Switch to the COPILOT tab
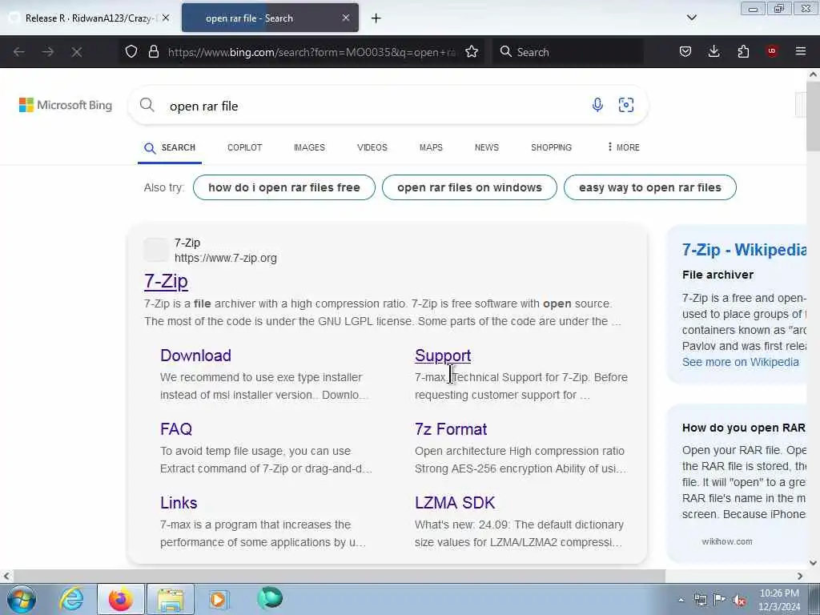The width and height of the screenshot is (820, 615). coord(245,147)
